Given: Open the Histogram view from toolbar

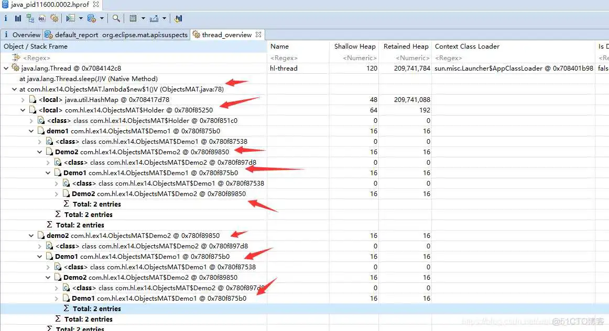Looking at the screenshot, I should pos(18,18).
